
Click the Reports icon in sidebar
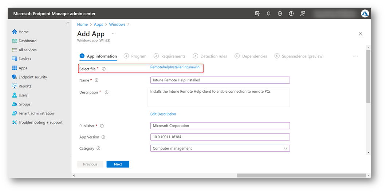point(15,86)
